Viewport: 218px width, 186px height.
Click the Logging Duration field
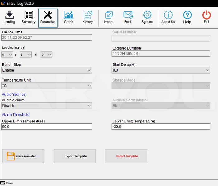[161, 54]
